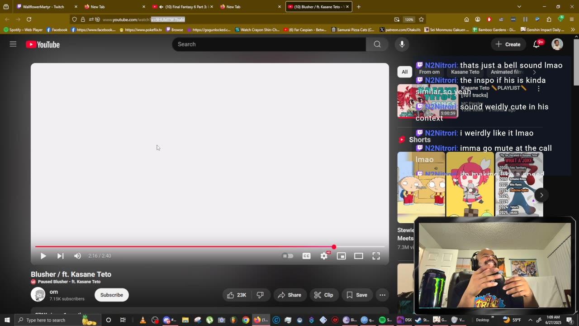Open Bamboo Gardens bookmark
This screenshot has width=579, height=326.
coord(494,30)
